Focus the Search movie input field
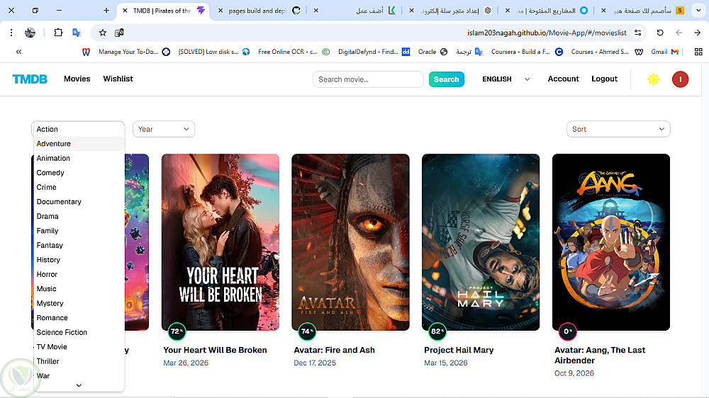 pos(368,79)
